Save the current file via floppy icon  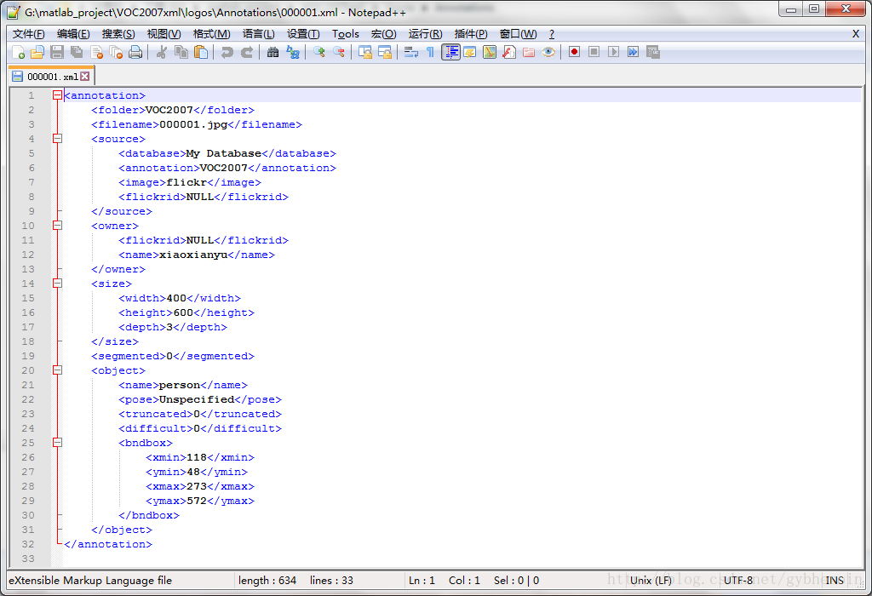(x=57, y=52)
